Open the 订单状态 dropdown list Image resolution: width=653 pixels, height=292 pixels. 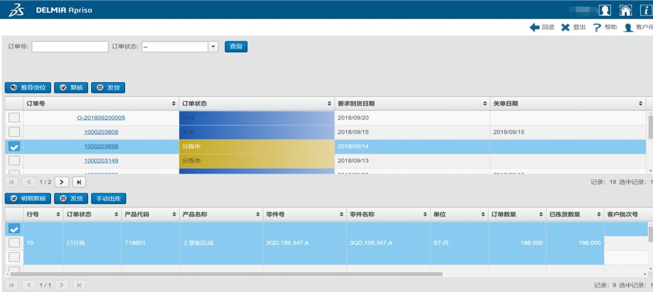[x=213, y=46]
